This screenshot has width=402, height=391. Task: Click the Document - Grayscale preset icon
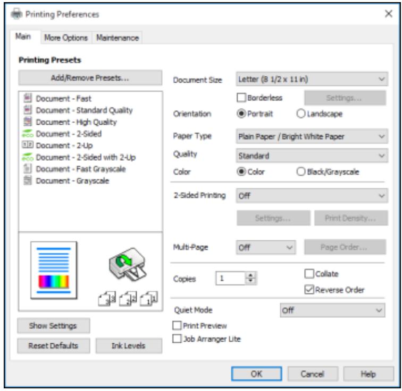[28, 180]
